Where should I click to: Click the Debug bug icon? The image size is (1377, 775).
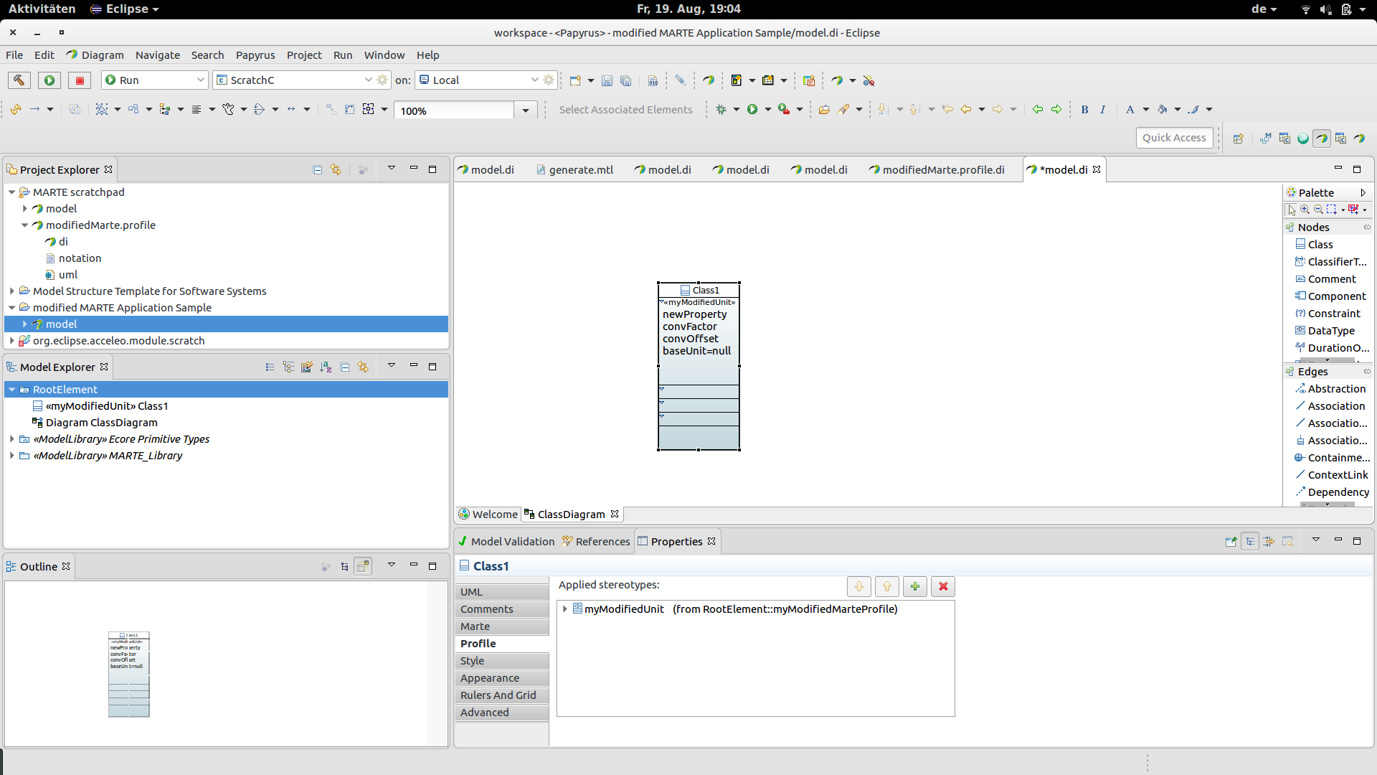coord(721,110)
